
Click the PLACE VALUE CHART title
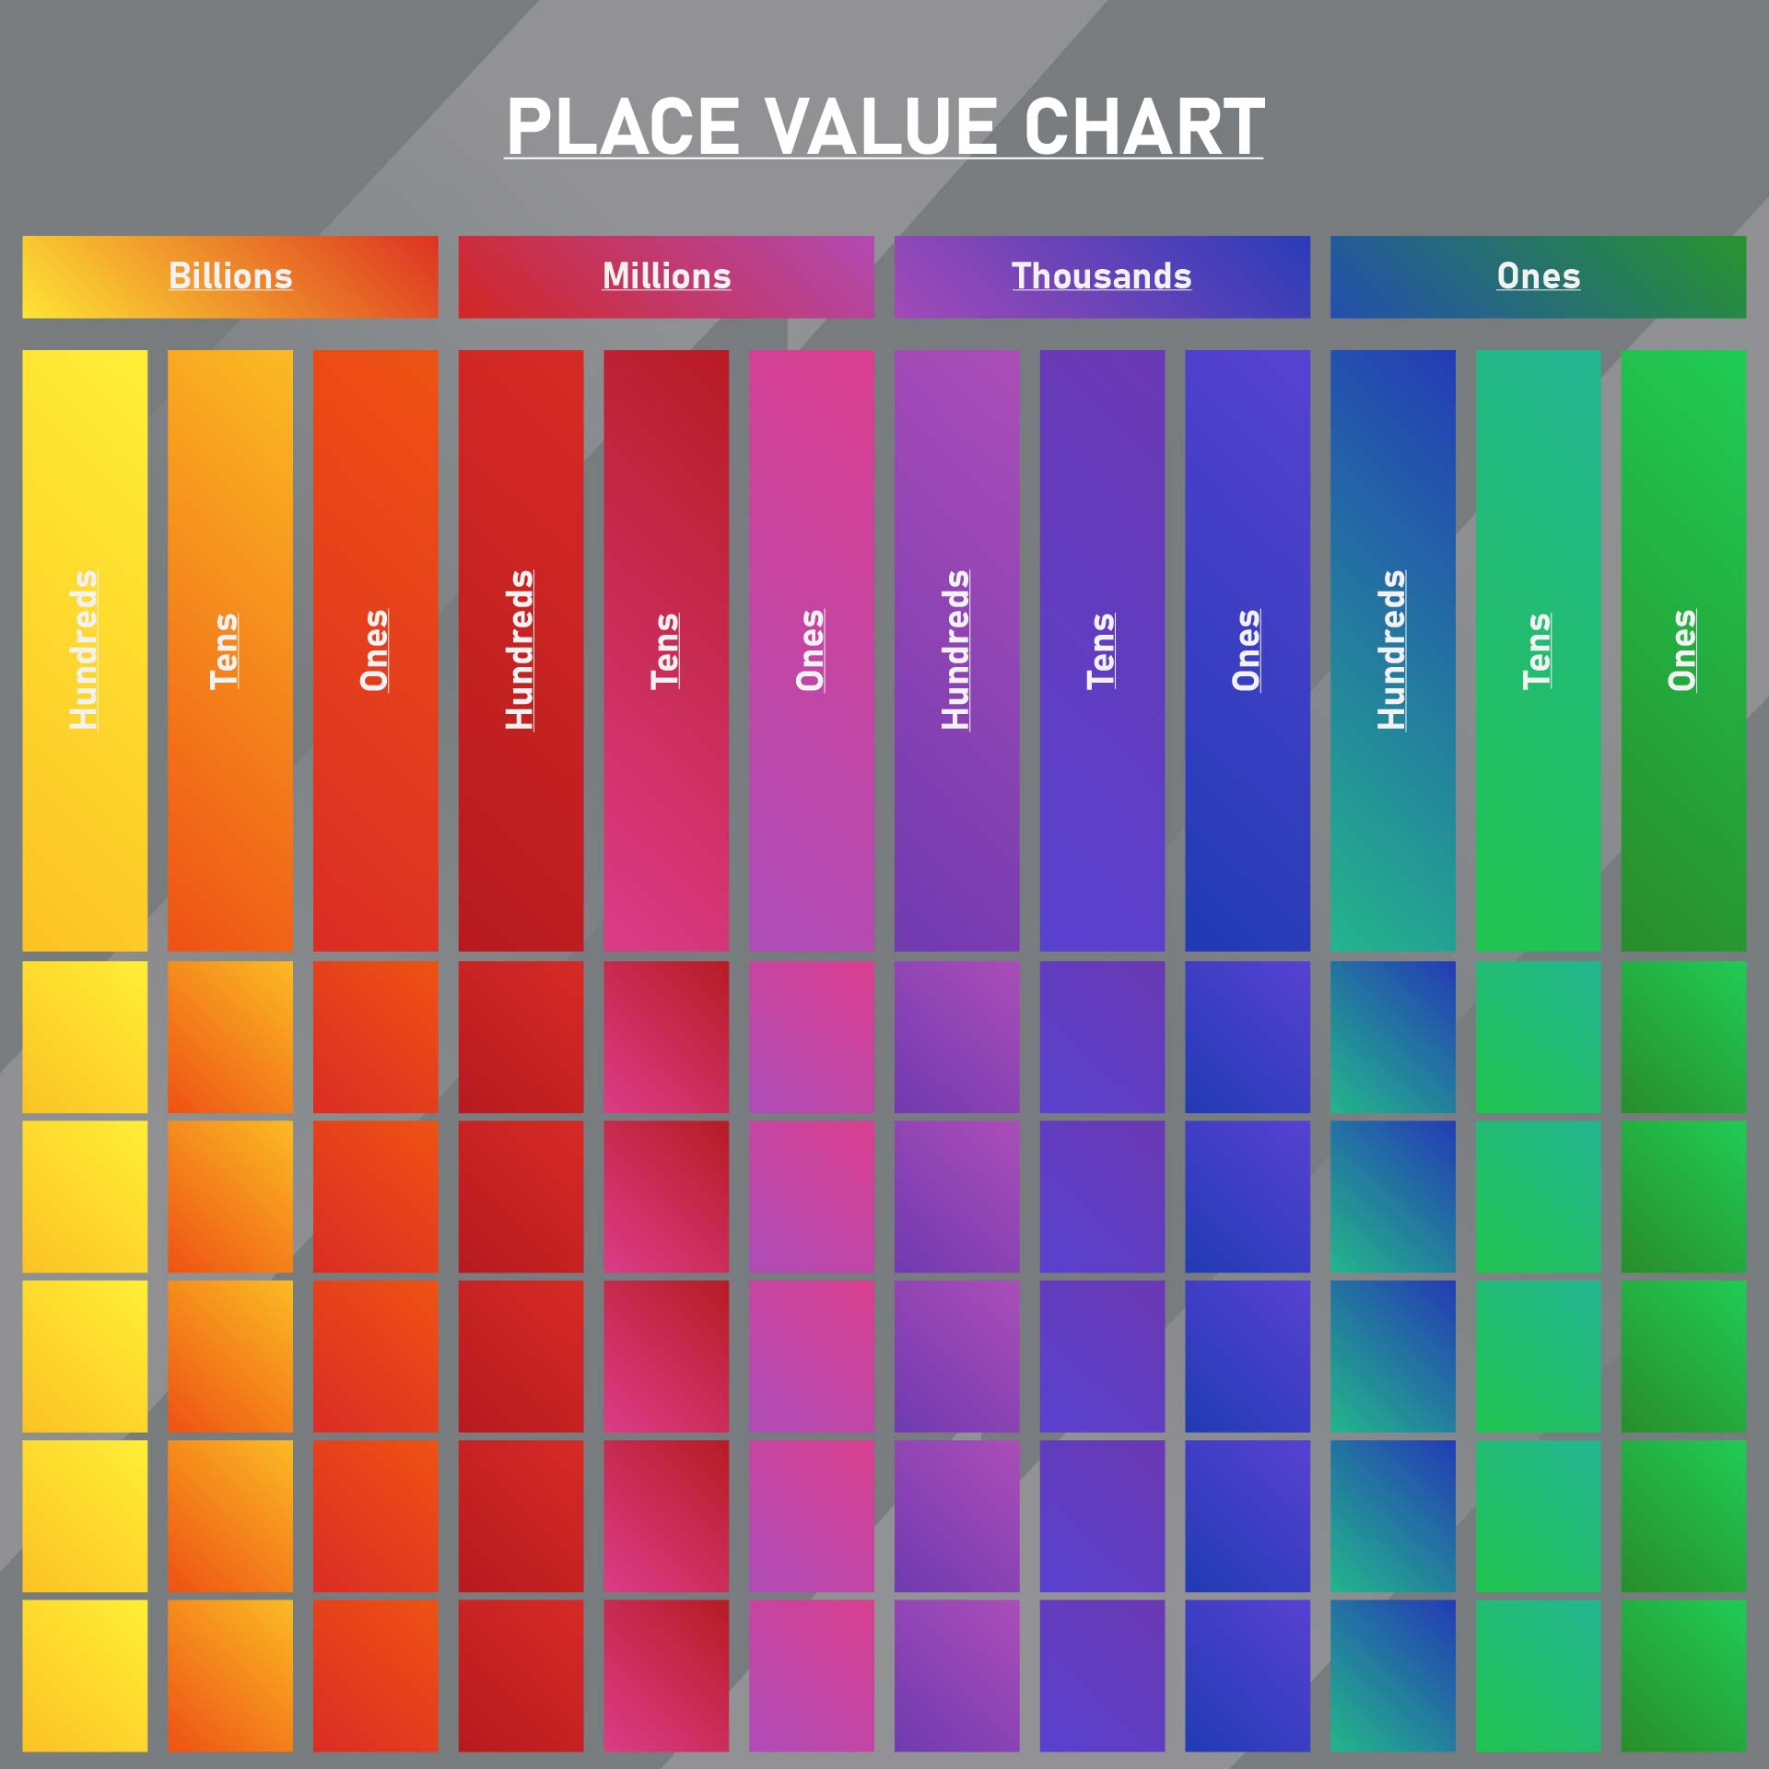(884, 126)
